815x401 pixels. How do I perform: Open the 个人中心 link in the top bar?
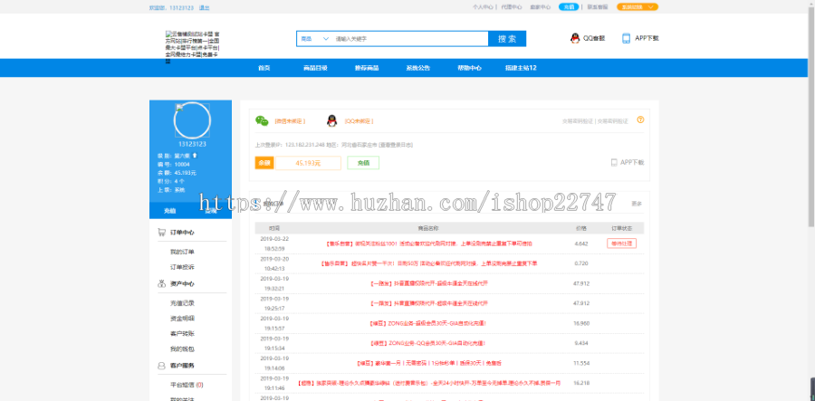[483, 7]
